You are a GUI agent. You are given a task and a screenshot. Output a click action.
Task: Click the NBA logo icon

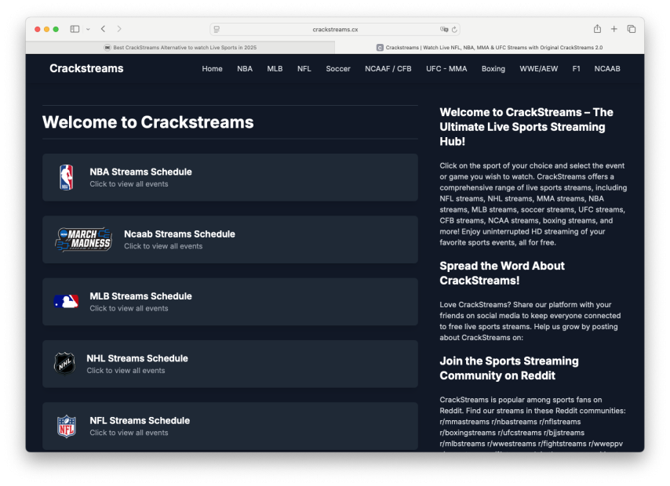coord(66,177)
